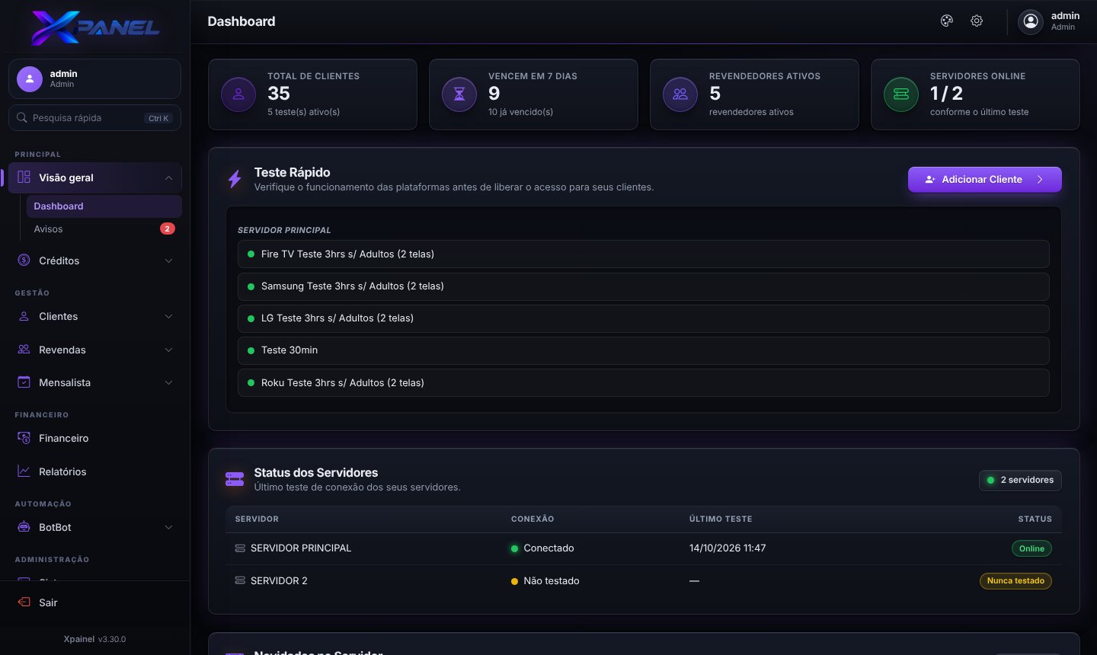Screen dimensions: 1097x655
Task: Collapse the Visão geral section
Action: pos(168,178)
